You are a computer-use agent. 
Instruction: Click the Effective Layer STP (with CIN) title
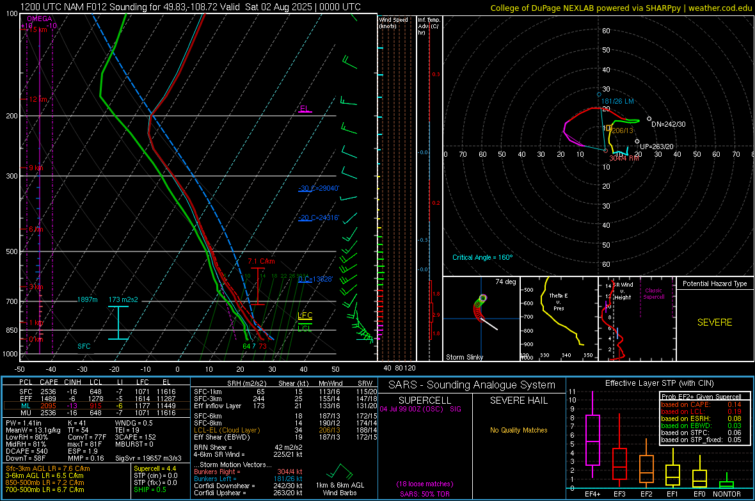coord(659,383)
